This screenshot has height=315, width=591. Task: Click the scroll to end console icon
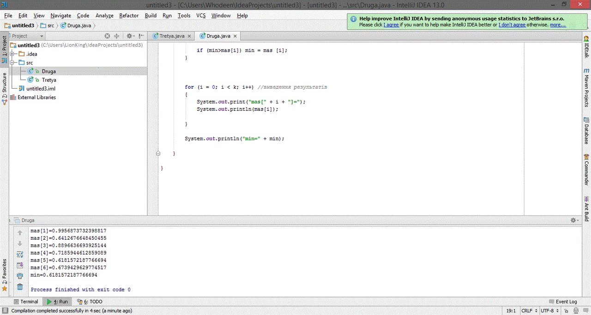(20, 265)
